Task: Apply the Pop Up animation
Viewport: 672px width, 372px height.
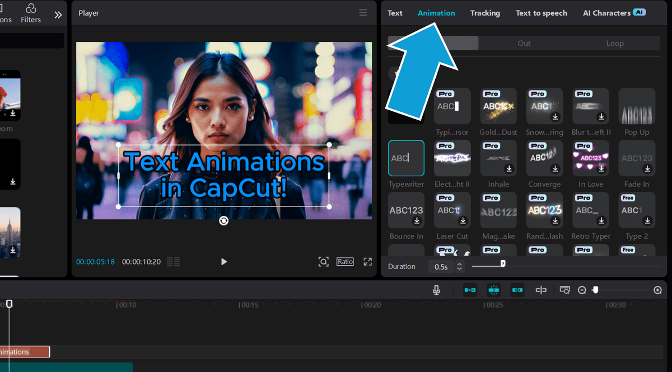Action: tap(637, 106)
